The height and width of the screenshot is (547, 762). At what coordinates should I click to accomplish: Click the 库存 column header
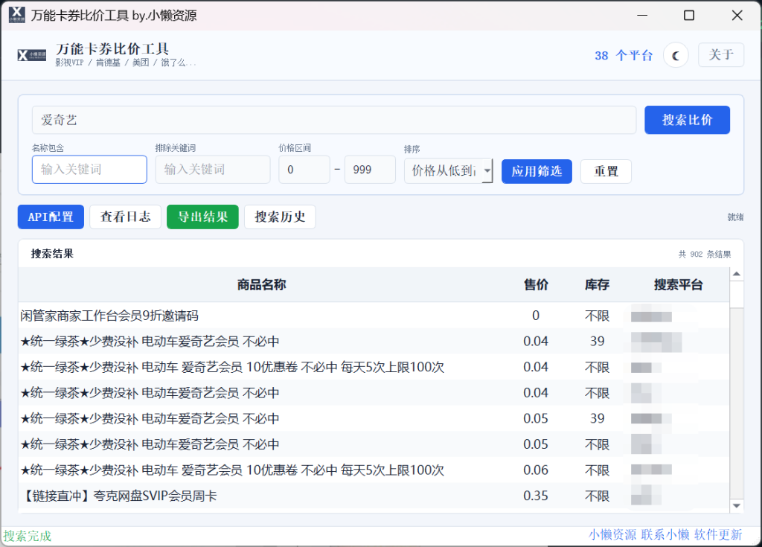pos(598,284)
